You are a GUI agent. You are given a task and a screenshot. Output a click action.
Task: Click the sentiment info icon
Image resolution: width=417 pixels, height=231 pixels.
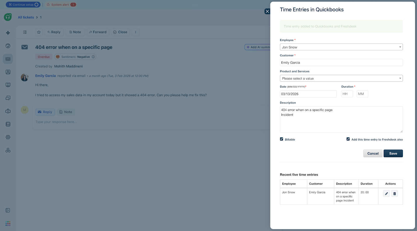93,57
